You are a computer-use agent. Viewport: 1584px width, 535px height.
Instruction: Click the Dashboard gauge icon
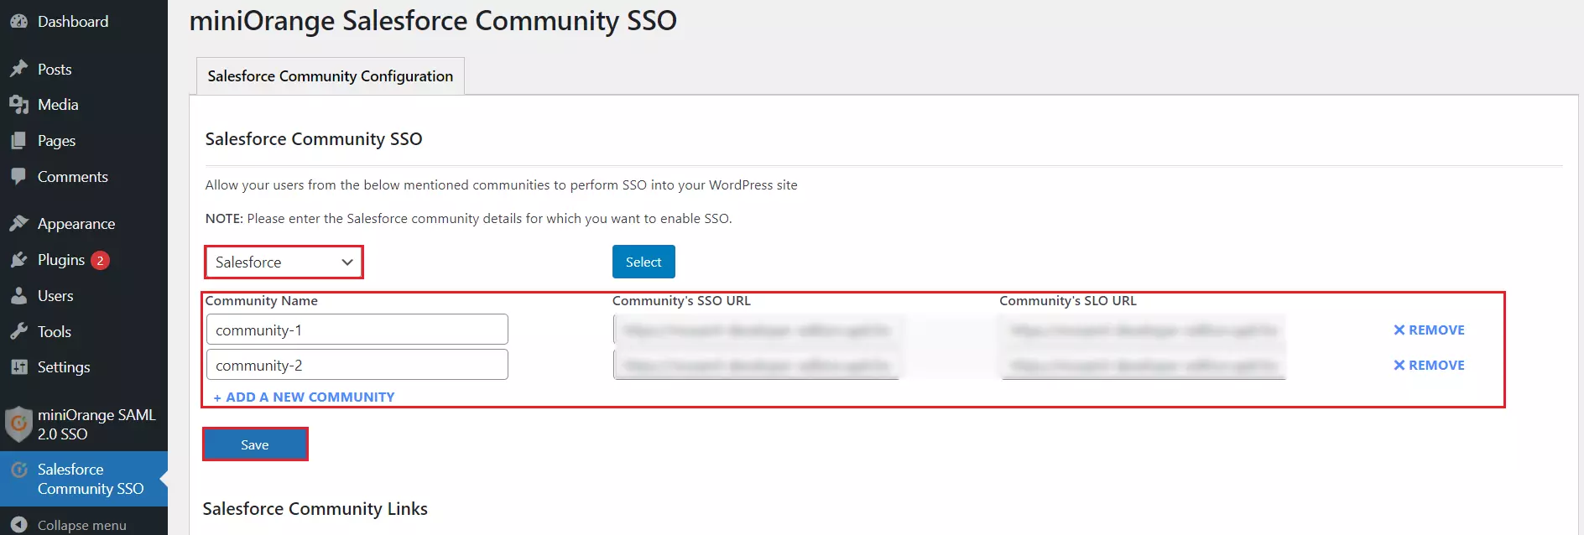click(x=18, y=22)
